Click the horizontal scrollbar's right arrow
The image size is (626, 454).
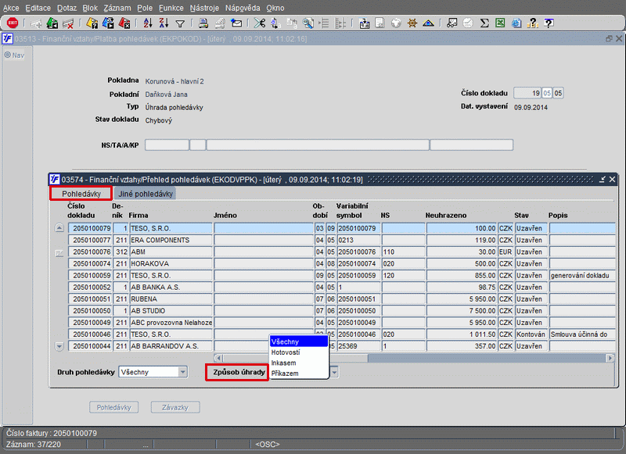pyautogui.click(x=610, y=358)
